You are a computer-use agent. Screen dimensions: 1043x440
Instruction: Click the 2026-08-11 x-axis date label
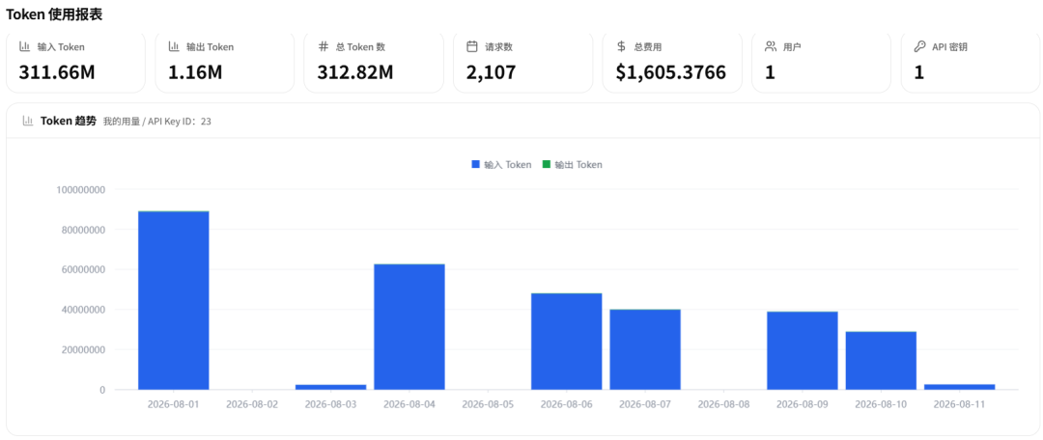[x=959, y=403]
